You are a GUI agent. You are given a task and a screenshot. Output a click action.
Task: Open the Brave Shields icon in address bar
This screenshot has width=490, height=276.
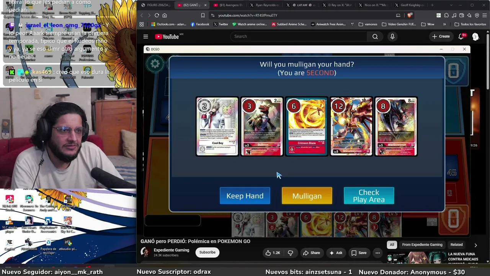coord(410,15)
